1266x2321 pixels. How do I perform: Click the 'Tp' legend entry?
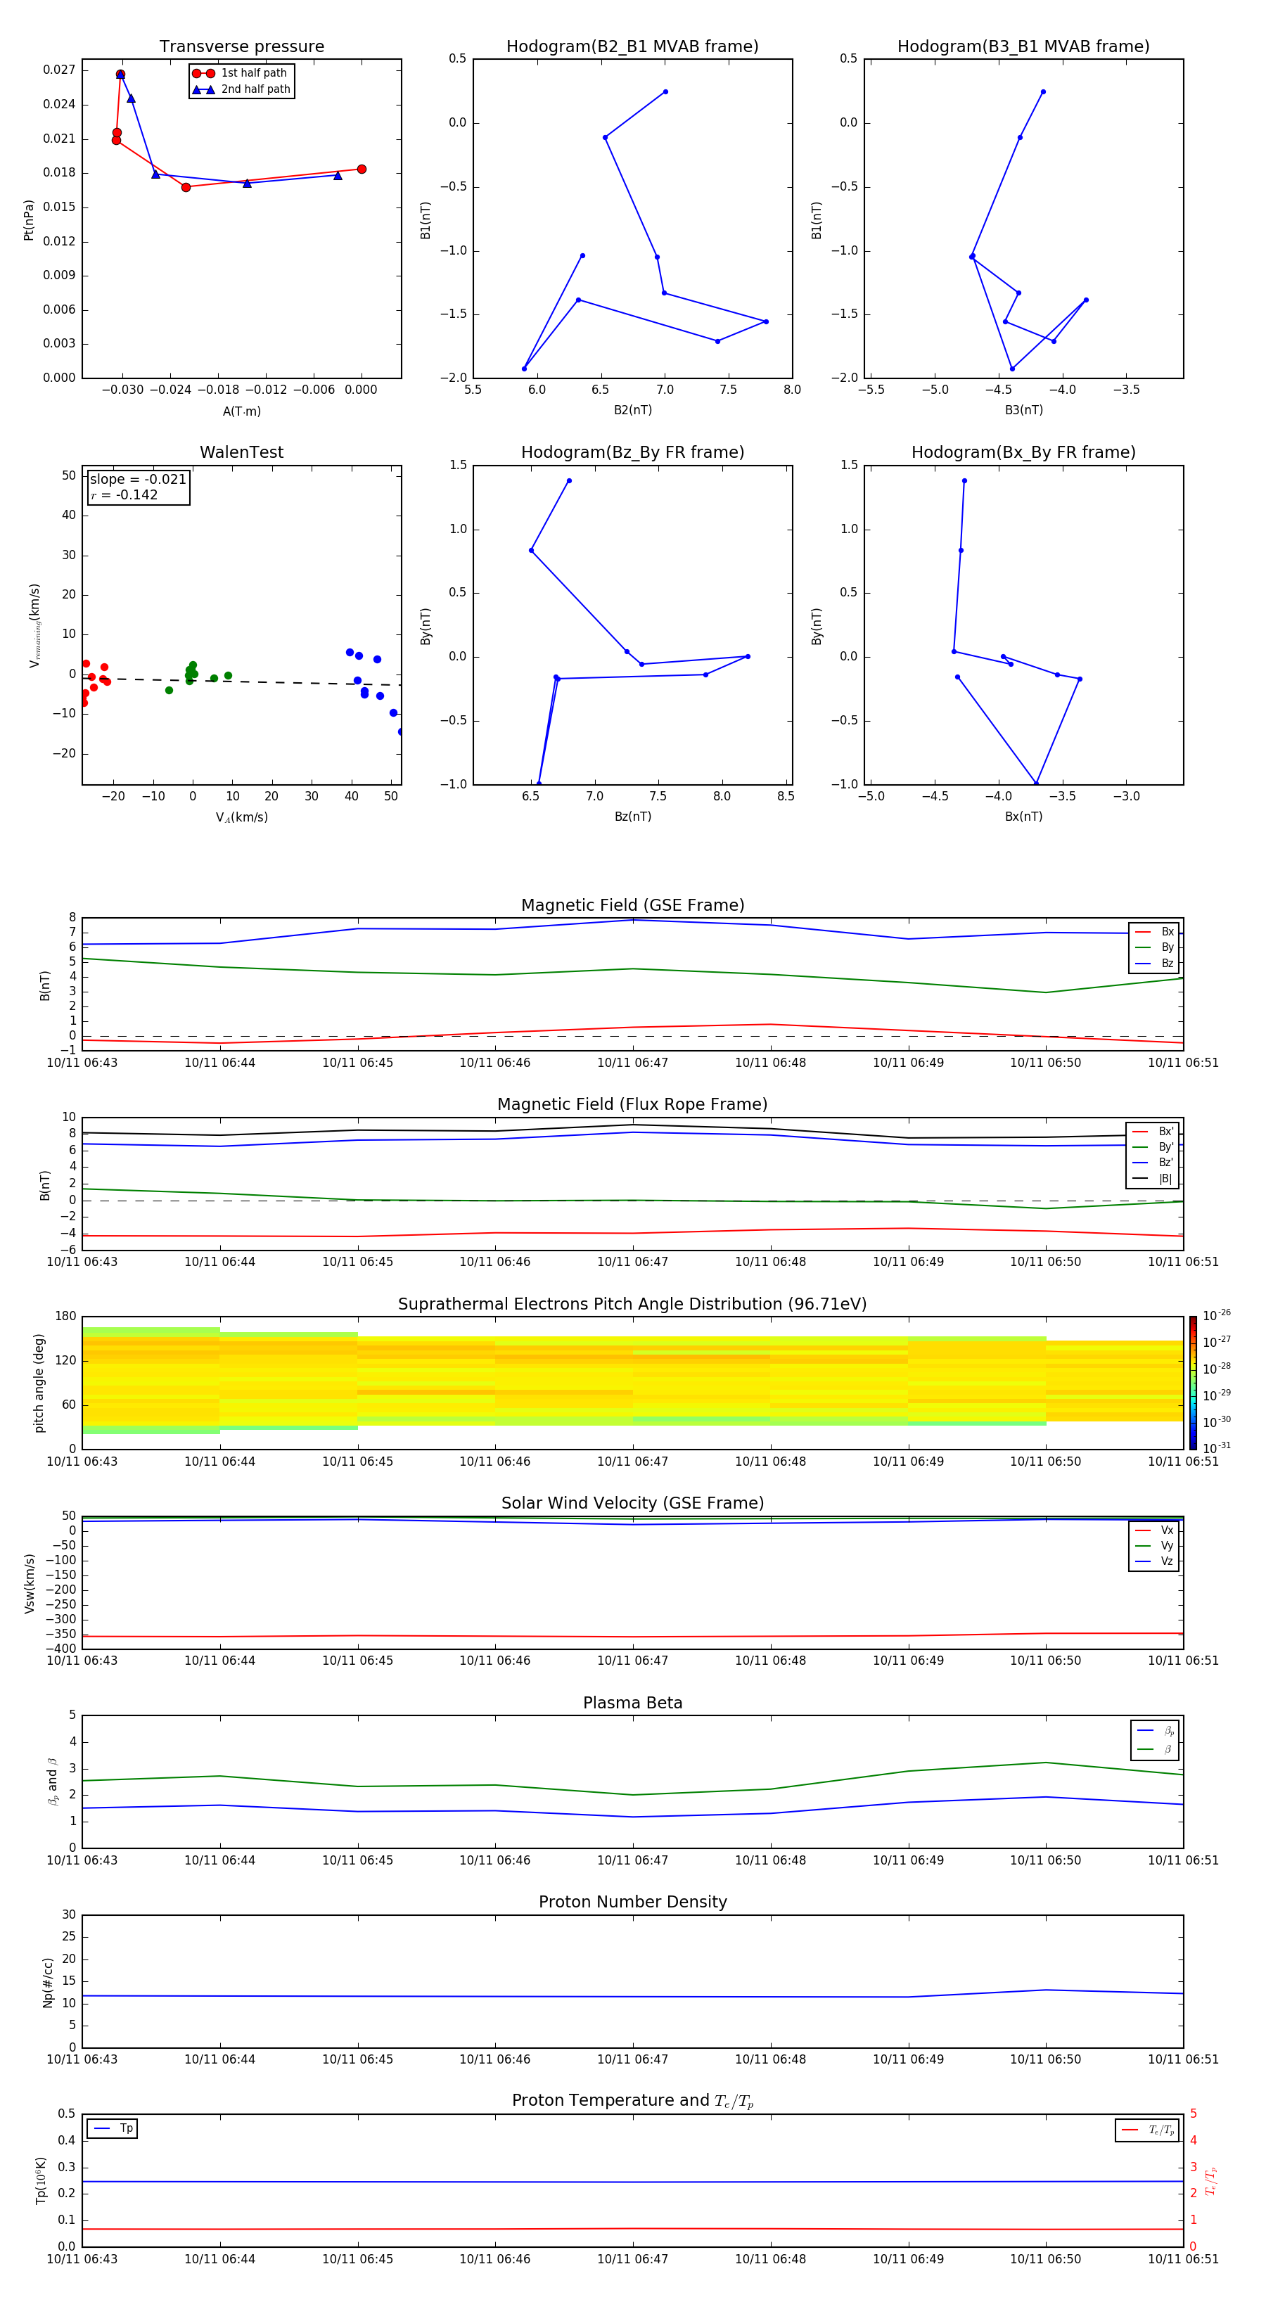pos(126,2129)
